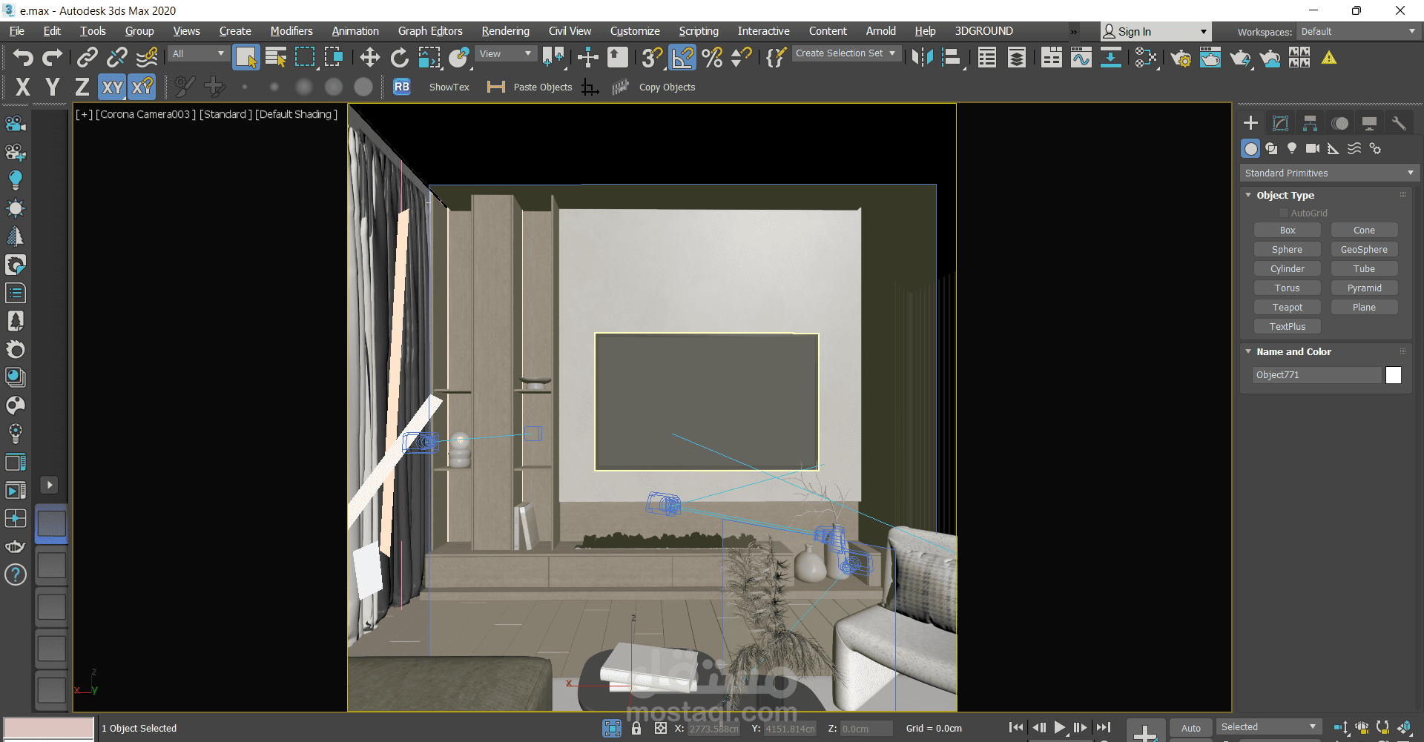Select the Move tool in main toolbar
The height and width of the screenshot is (742, 1424).
pyautogui.click(x=369, y=57)
